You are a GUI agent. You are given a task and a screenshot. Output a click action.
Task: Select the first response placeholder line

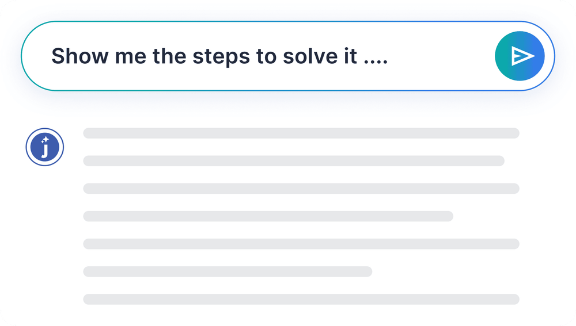(x=301, y=133)
